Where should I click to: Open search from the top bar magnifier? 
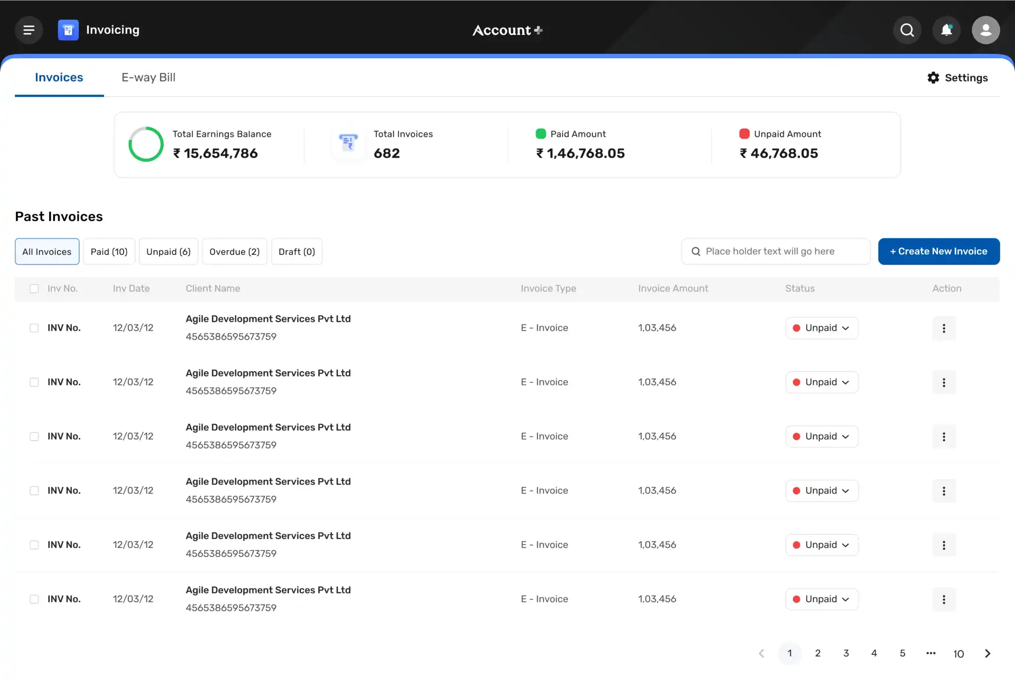pos(907,30)
